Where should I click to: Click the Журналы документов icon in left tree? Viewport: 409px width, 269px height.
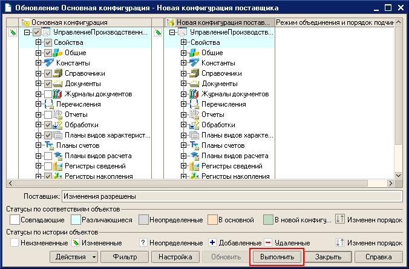57,94
